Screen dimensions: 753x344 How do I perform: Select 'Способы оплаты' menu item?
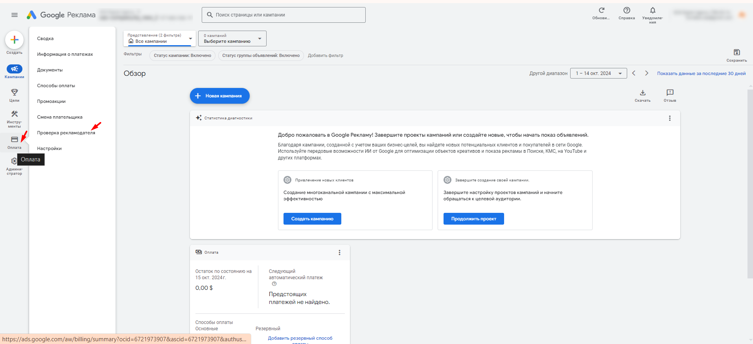(x=56, y=86)
